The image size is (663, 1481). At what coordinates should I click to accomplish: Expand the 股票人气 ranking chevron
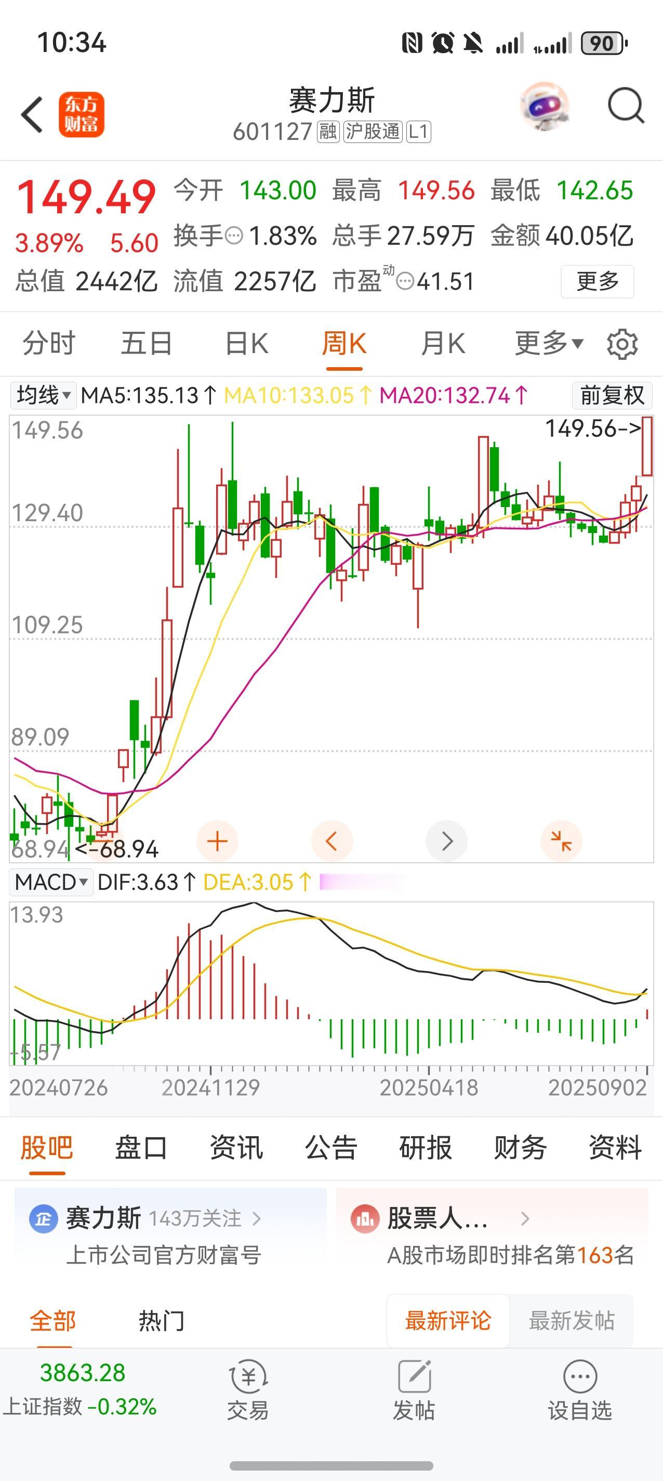pyautogui.click(x=525, y=1218)
